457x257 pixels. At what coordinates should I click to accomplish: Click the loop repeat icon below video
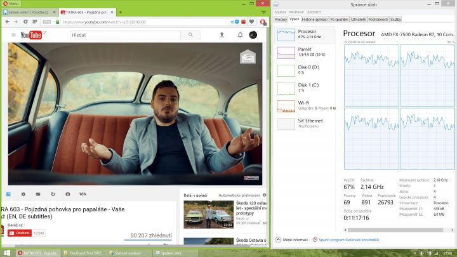[53, 194]
